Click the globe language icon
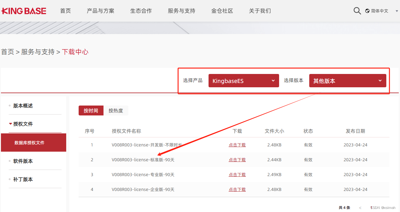 (368, 10)
